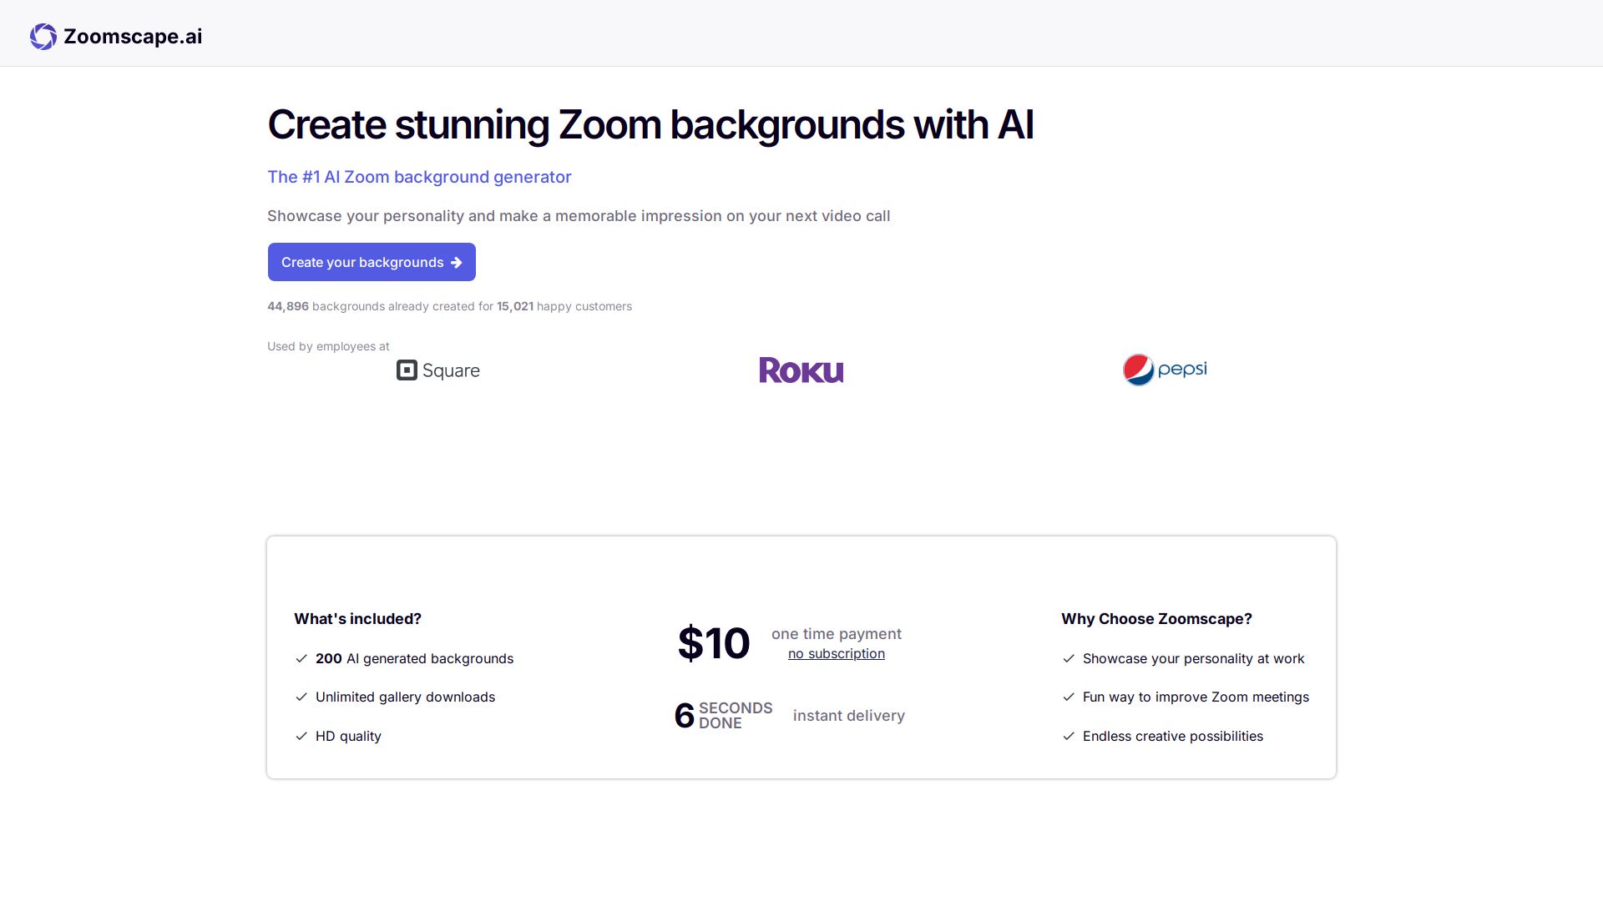Open the no subscription link
The image size is (1603, 901).
(836, 654)
